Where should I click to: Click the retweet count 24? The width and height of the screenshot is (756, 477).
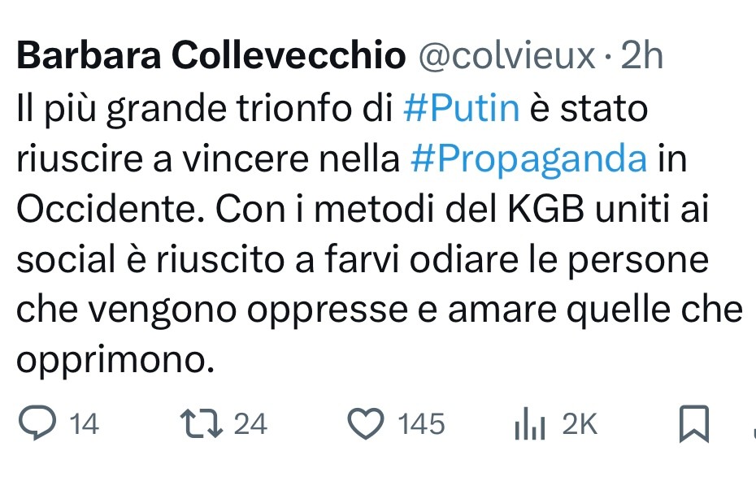coord(250,423)
